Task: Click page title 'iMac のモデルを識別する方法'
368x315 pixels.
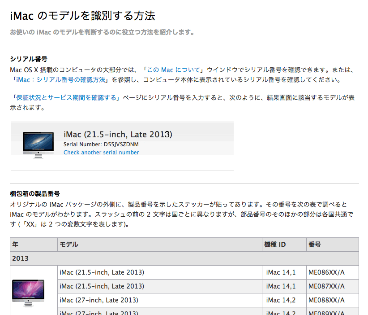Action: tap(82, 16)
